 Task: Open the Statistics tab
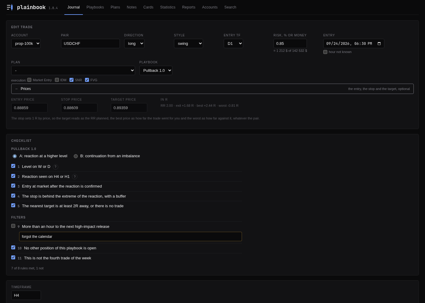[168, 7]
